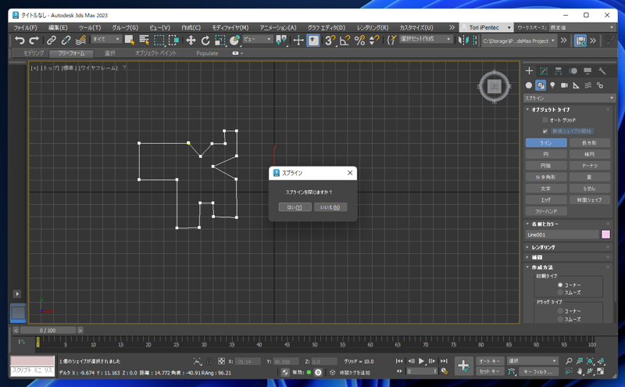Toggle the Angle Snap icon
The height and width of the screenshot is (387, 625).
pos(345,41)
